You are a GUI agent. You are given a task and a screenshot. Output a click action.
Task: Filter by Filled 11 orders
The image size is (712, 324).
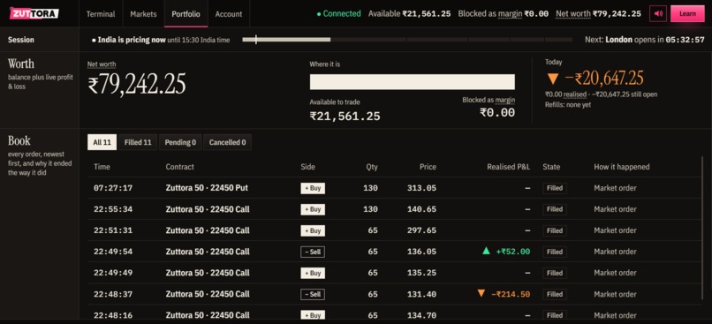tap(138, 142)
